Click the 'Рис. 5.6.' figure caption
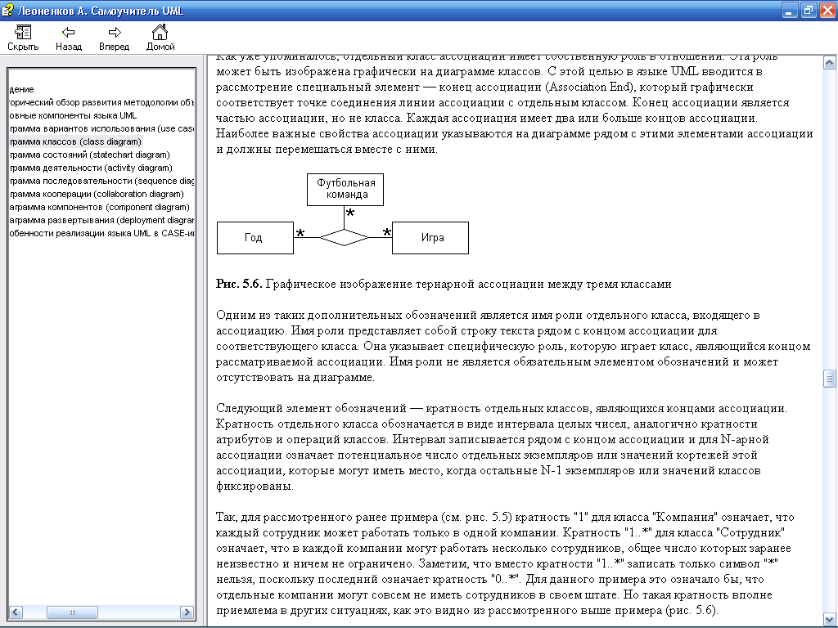The image size is (838, 628). [444, 284]
